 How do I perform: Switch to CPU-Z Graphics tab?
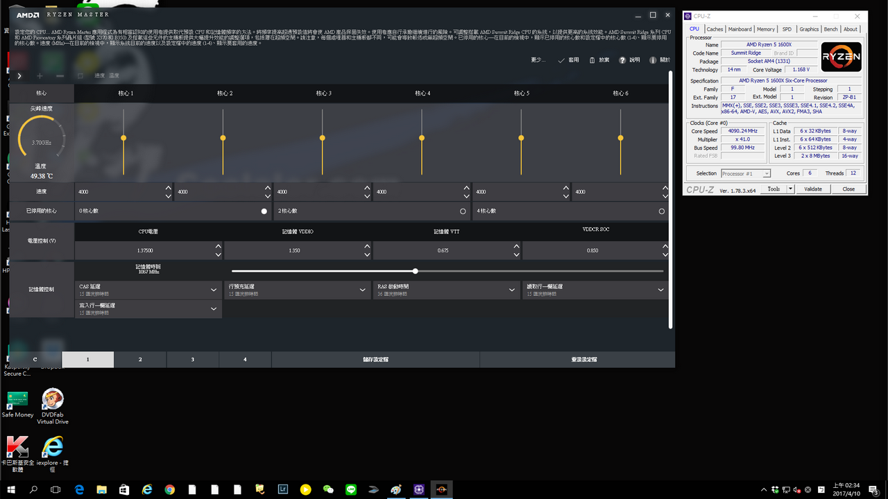coord(809,29)
